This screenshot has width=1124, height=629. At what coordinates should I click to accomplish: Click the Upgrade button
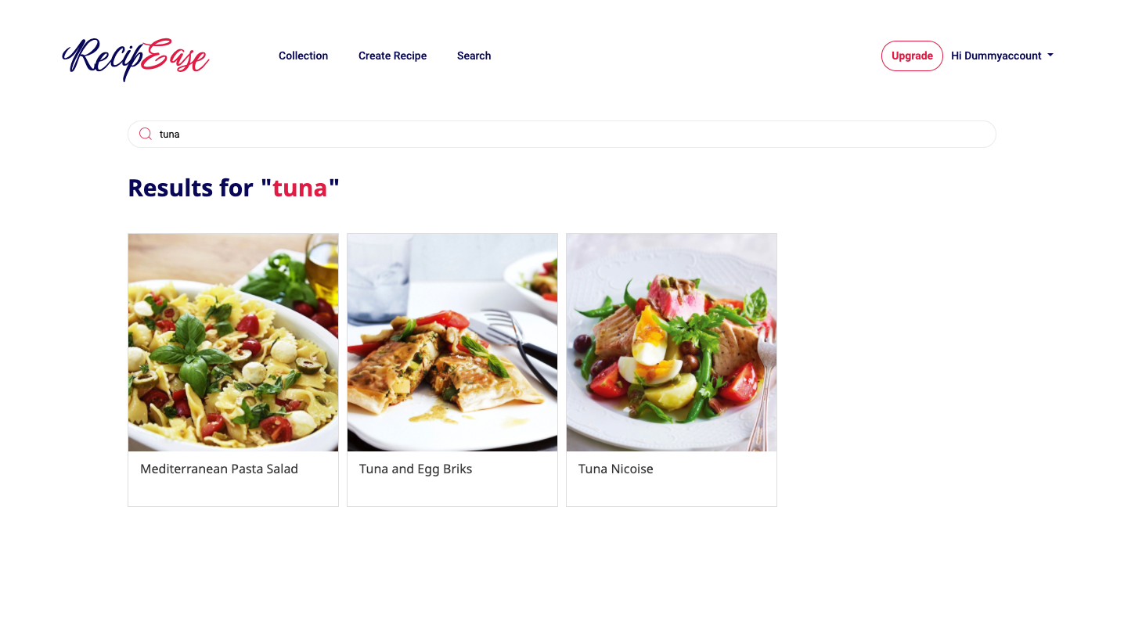coord(912,56)
